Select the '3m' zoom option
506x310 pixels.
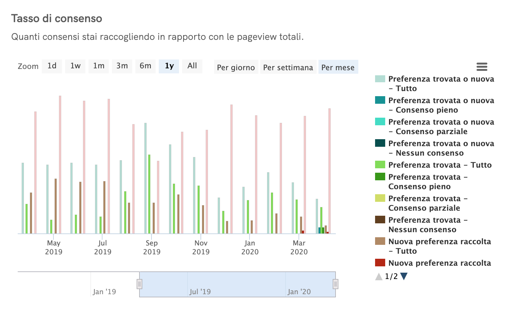[122, 66]
